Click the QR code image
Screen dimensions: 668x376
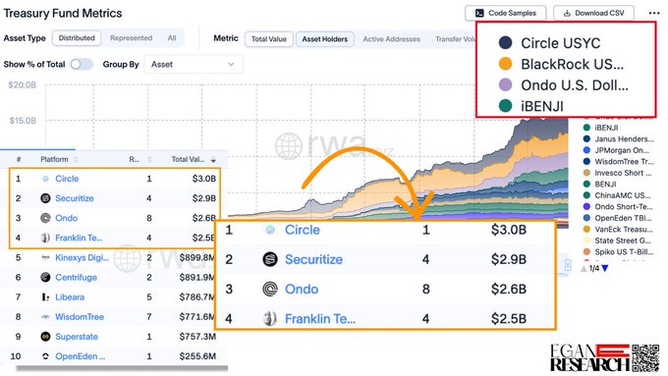tap(645, 358)
